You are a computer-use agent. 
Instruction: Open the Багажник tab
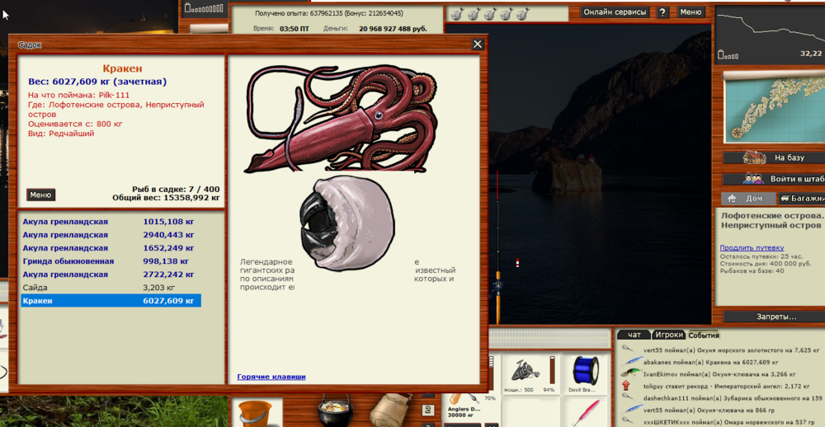click(x=801, y=198)
